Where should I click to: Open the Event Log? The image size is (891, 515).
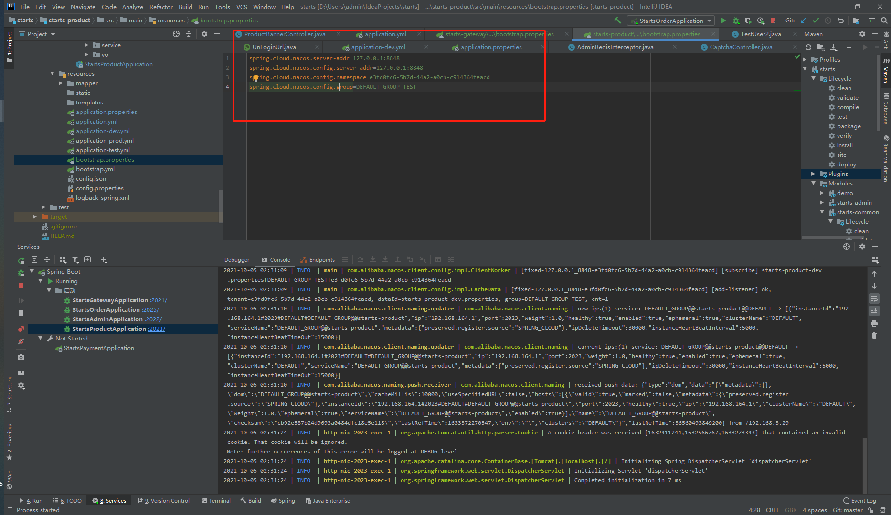click(x=859, y=500)
